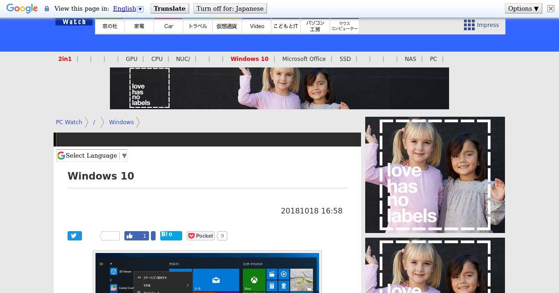This screenshot has width=559, height=293.
Task: Open the Options menu in translate bar
Action: pos(523,8)
